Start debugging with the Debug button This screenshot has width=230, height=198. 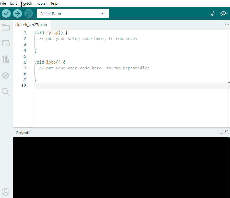point(29,13)
